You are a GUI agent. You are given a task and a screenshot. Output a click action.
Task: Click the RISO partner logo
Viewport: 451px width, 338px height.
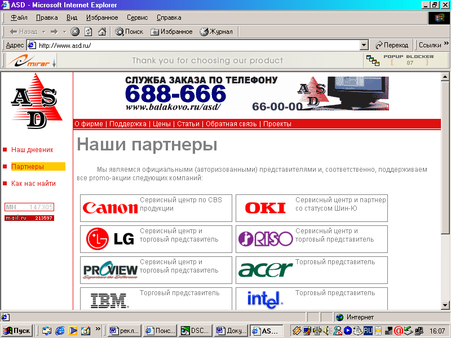click(266, 239)
